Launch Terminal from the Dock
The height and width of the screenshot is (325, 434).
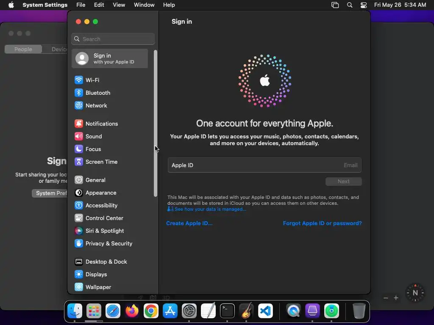tap(227, 311)
